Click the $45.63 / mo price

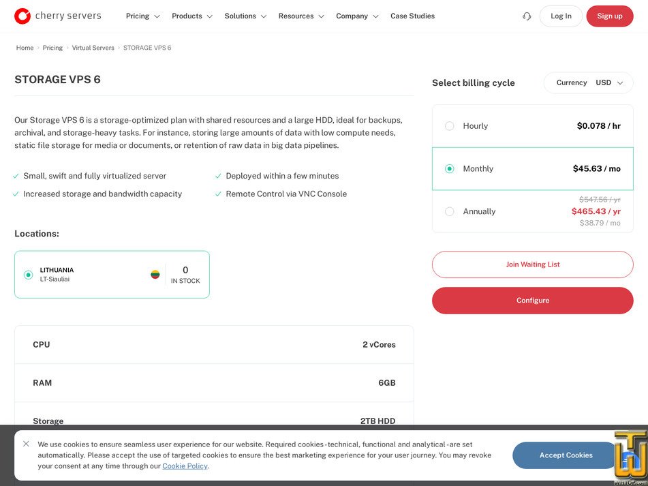(597, 168)
